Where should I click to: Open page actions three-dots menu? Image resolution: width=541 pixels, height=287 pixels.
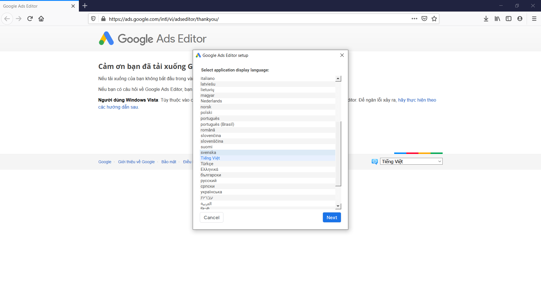(x=414, y=19)
